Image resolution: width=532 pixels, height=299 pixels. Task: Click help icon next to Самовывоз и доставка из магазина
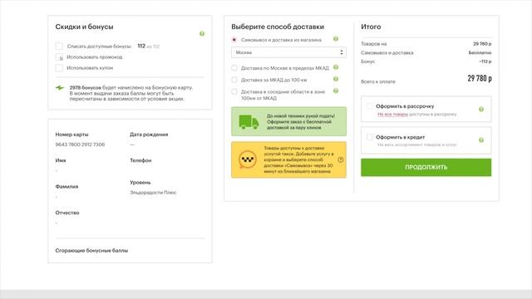pos(336,39)
